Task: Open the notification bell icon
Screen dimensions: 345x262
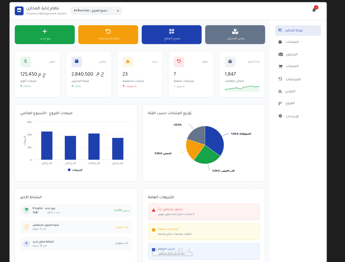Action: (314, 10)
